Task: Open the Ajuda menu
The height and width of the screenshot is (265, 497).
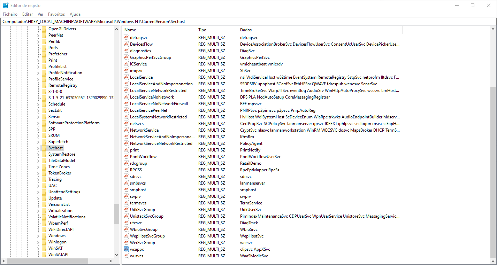Action: 75,14
